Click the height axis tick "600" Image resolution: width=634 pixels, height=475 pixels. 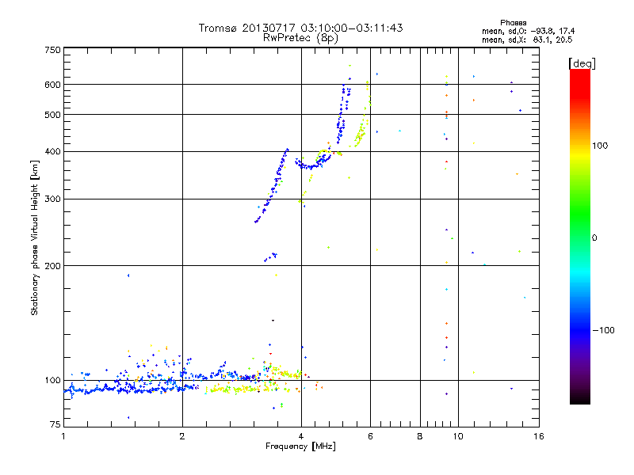[x=53, y=85]
